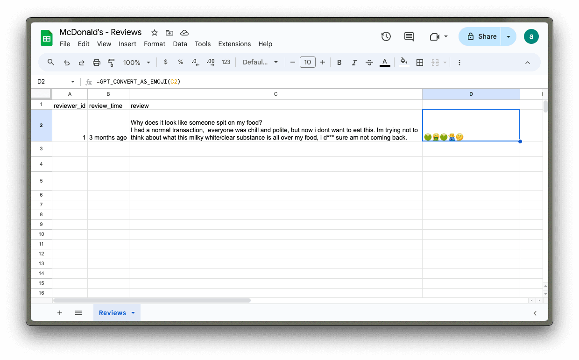Open the Extensions menu
The image size is (579, 360).
[x=234, y=44]
